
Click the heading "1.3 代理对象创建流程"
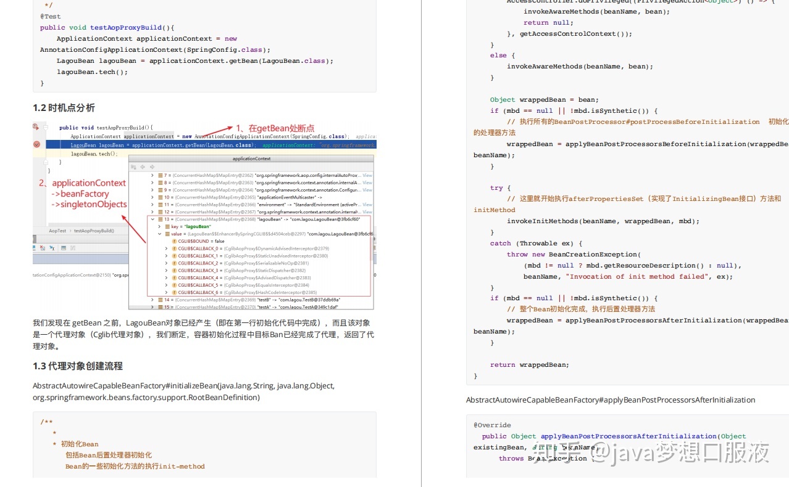[78, 366]
